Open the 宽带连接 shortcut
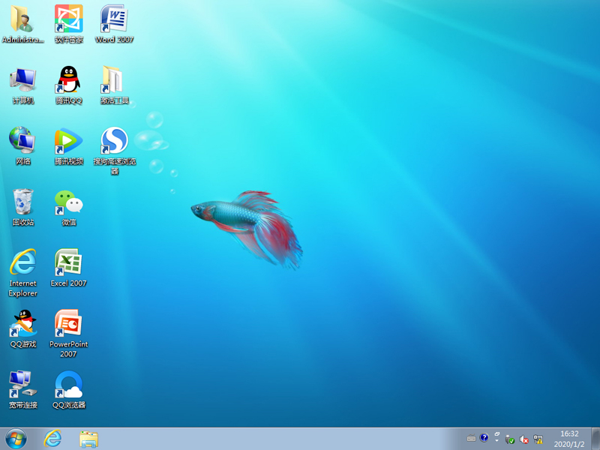This screenshot has width=600, height=450. click(x=22, y=385)
